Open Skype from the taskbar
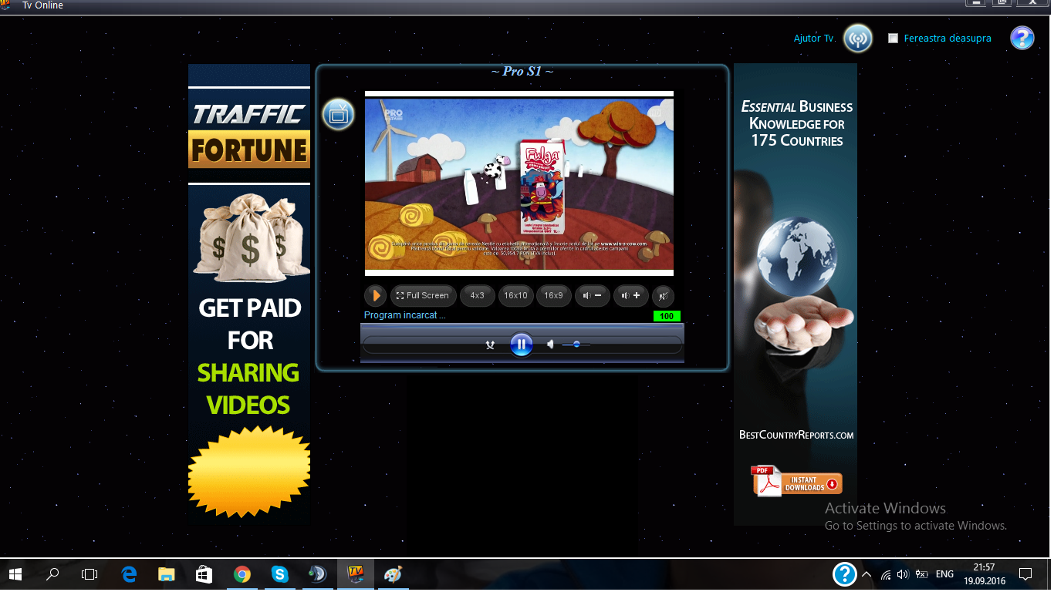 (x=279, y=574)
